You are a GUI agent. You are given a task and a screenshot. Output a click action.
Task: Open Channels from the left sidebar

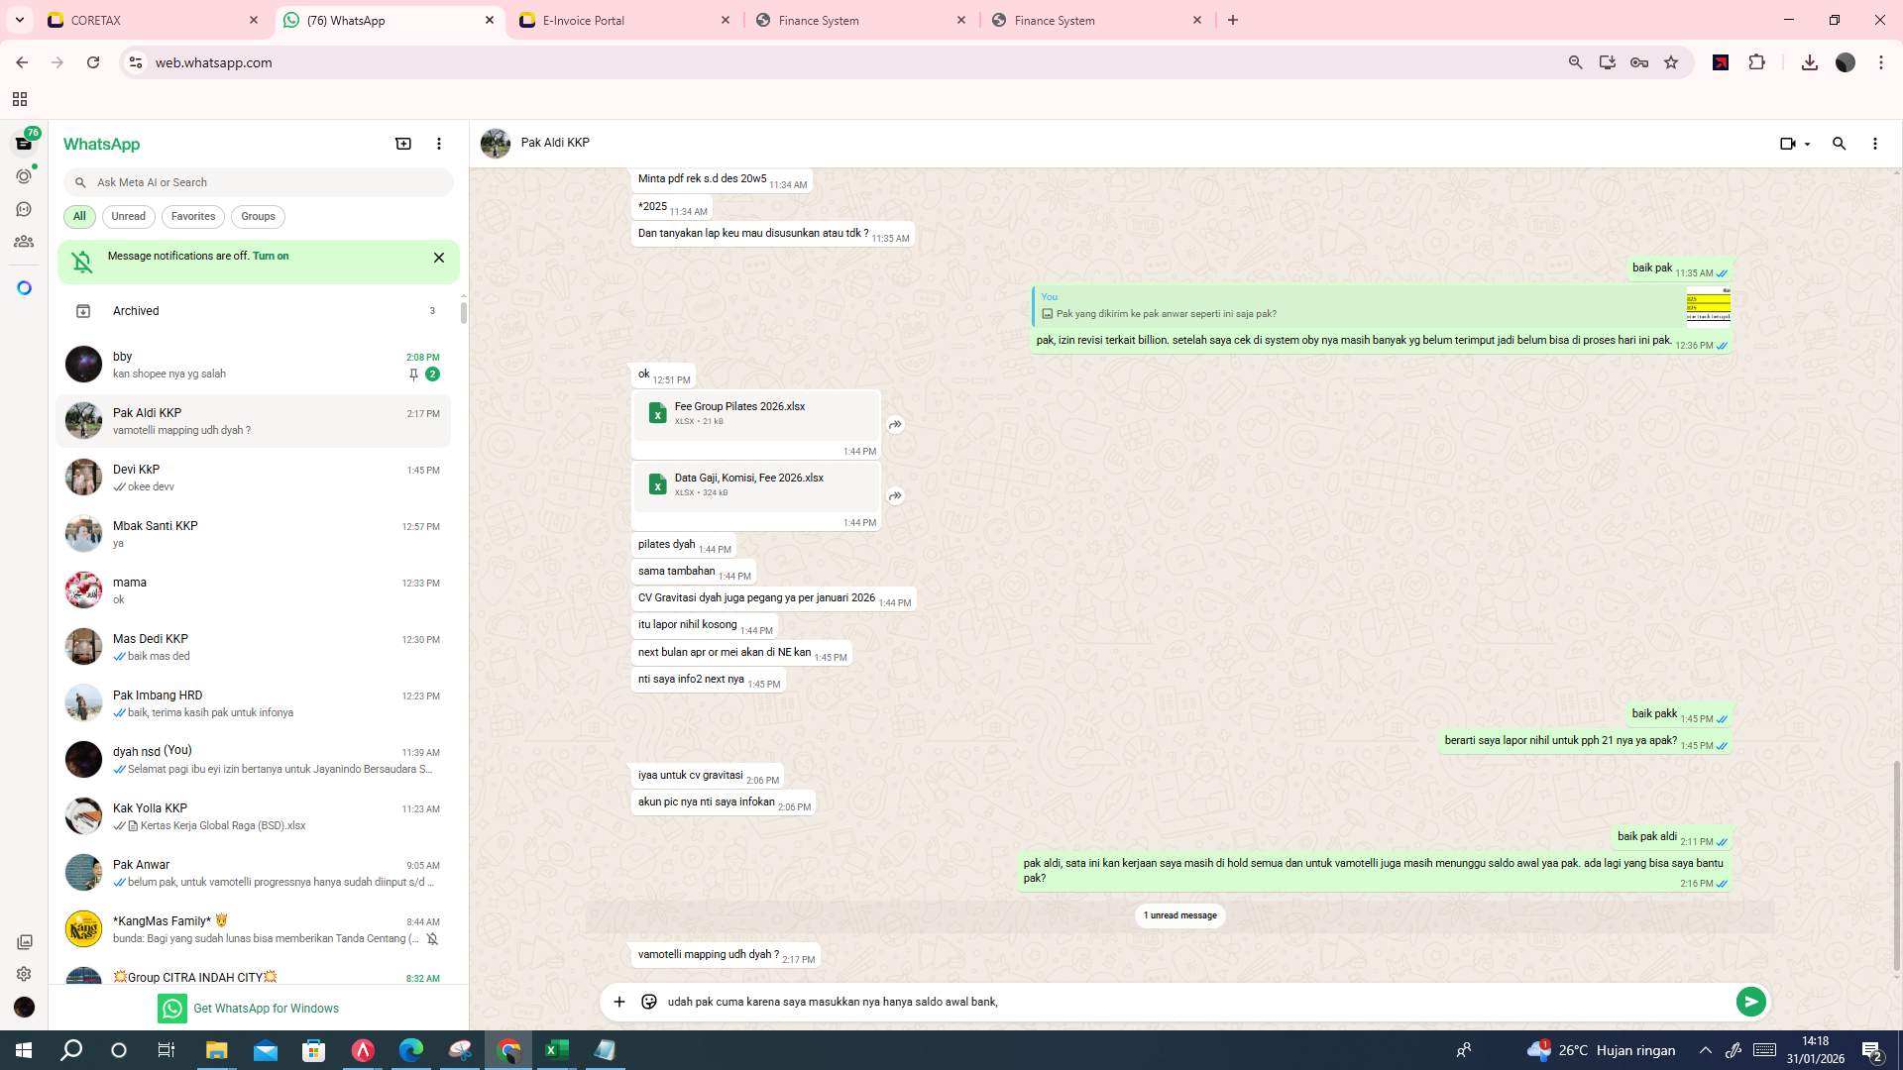[x=24, y=209]
